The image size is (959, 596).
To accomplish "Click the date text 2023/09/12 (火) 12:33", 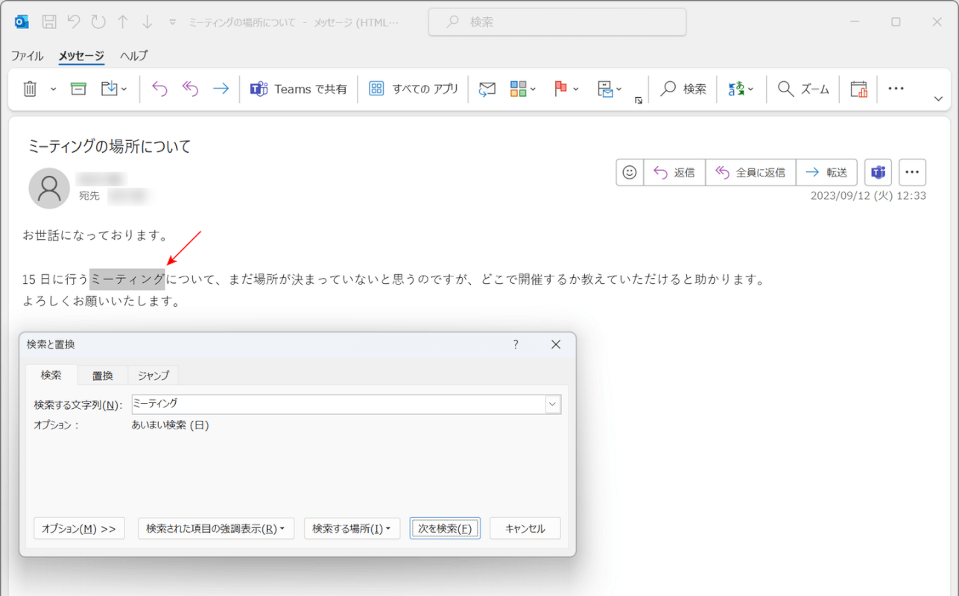I will point(868,196).
